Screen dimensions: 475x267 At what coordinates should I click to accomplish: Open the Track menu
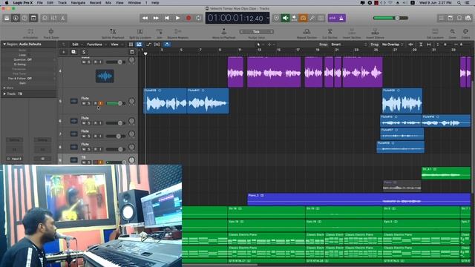[62, 3]
